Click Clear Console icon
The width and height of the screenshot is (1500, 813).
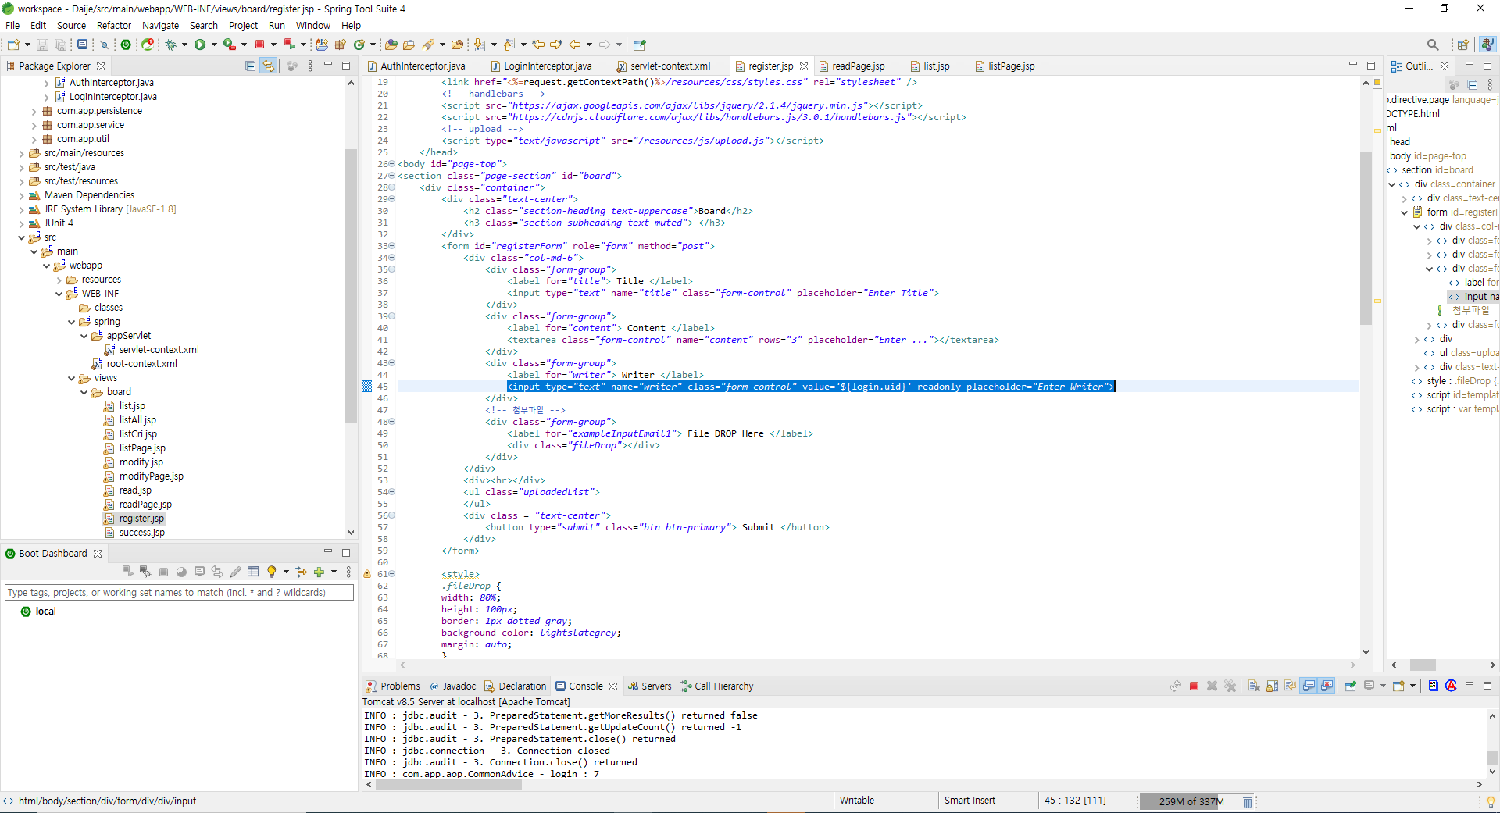click(1254, 686)
